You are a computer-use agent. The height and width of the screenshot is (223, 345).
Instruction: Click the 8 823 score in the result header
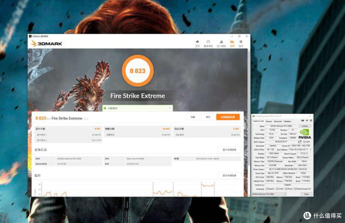tap(41, 118)
